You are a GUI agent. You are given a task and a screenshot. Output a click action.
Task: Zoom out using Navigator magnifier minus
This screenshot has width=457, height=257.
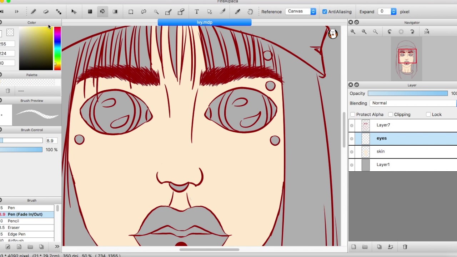click(x=364, y=32)
